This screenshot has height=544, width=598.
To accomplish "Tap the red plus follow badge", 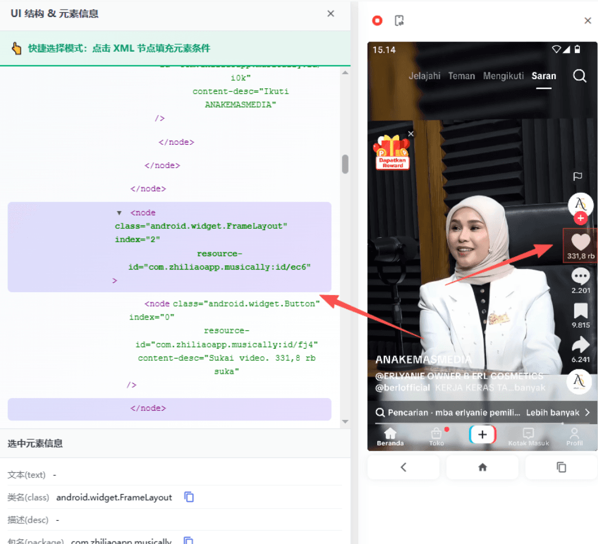I will tap(580, 218).
